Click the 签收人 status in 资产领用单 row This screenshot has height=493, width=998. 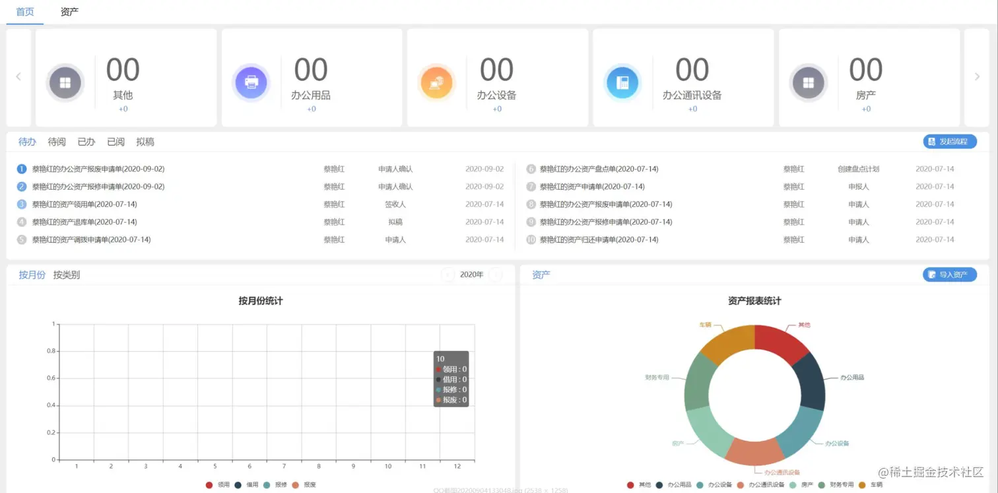pyautogui.click(x=395, y=204)
